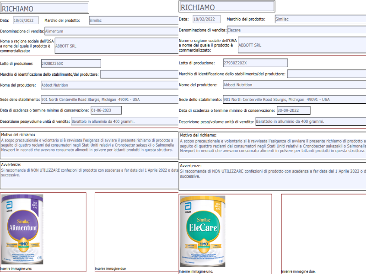Click the empty Marchio di identificazione field in the Alimentum form
The height and width of the screenshot is (274, 366).
coord(140,74)
